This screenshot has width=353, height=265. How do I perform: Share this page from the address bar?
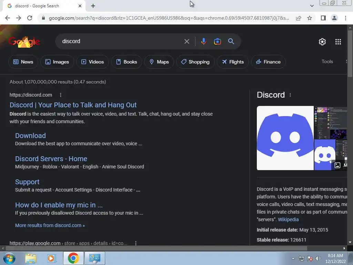tap(299, 18)
